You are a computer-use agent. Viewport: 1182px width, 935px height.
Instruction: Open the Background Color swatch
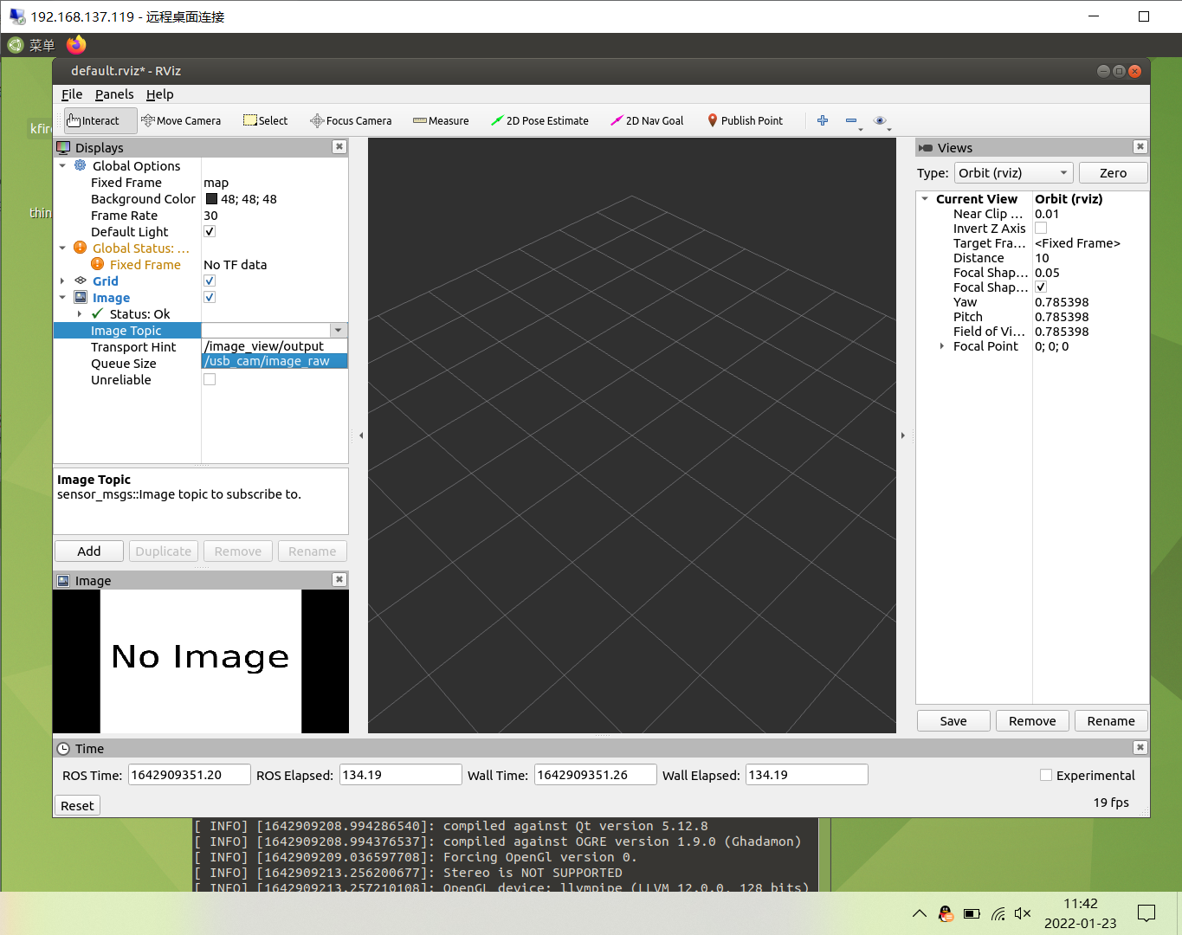point(212,198)
